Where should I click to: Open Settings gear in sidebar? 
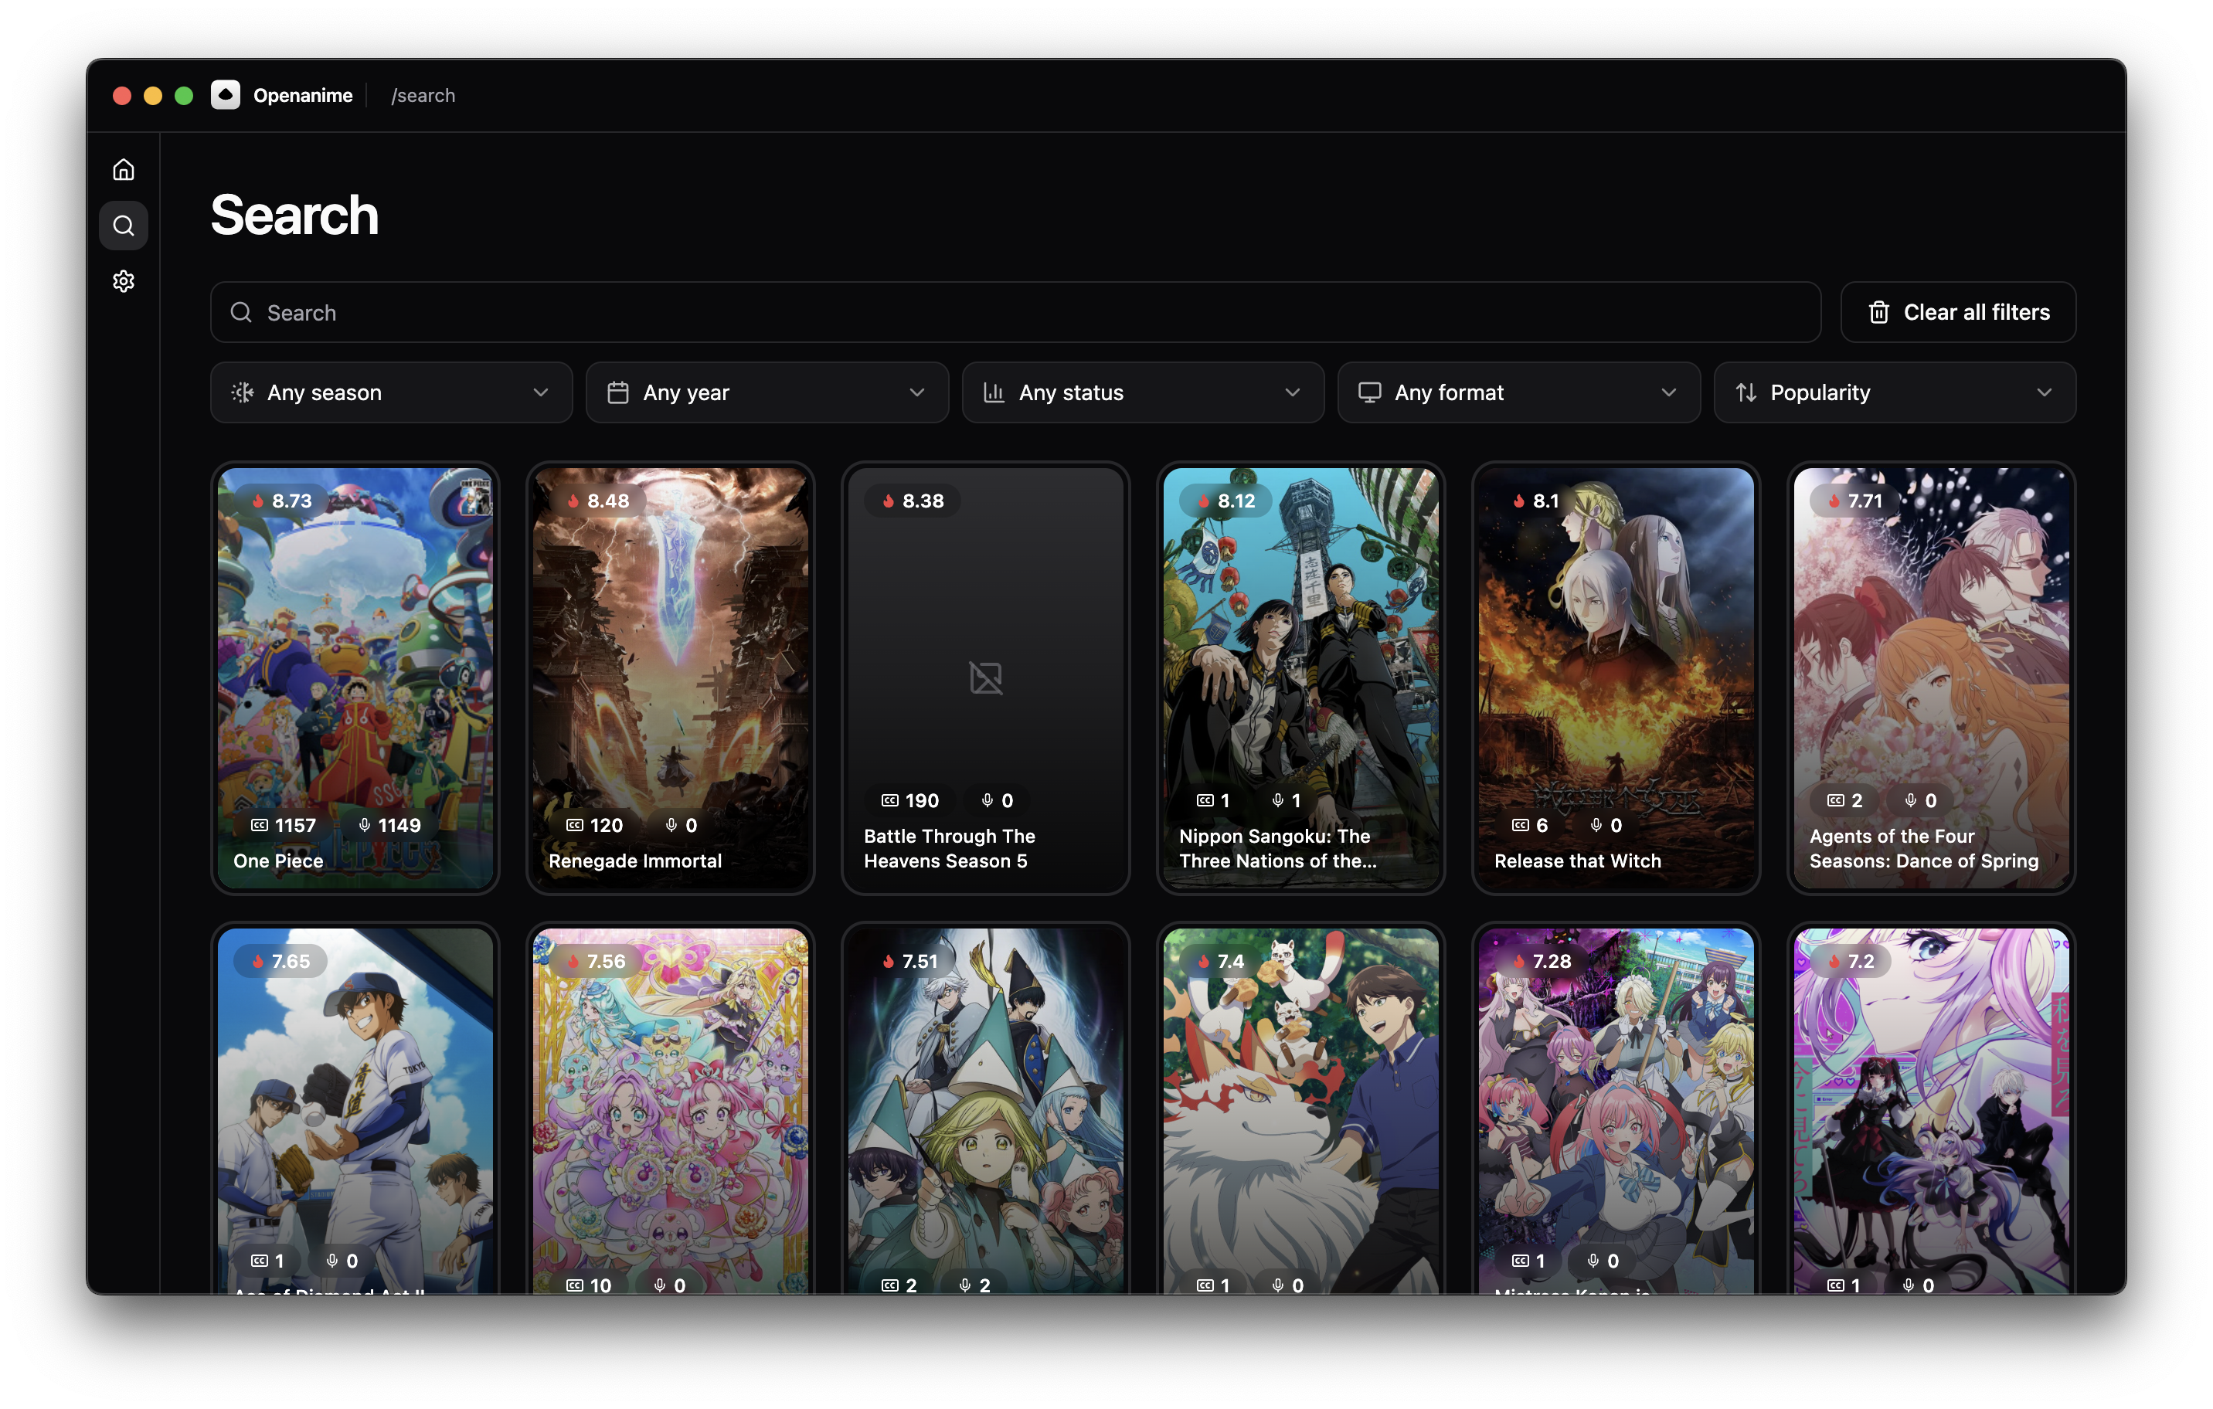click(123, 281)
